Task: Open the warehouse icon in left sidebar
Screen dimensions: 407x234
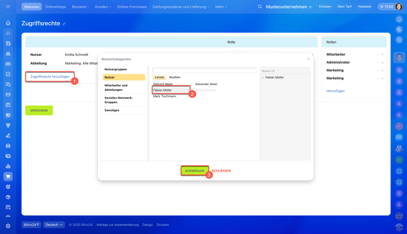Action: pyautogui.click(x=8, y=146)
